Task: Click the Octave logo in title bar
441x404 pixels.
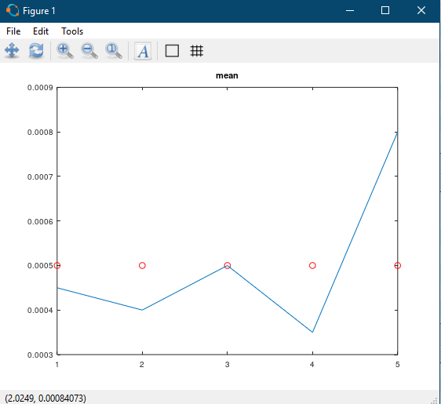Action: [x=13, y=11]
